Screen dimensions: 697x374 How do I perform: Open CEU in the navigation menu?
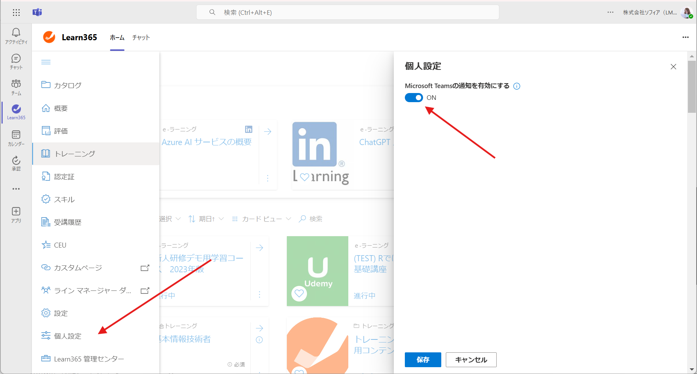(96, 245)
